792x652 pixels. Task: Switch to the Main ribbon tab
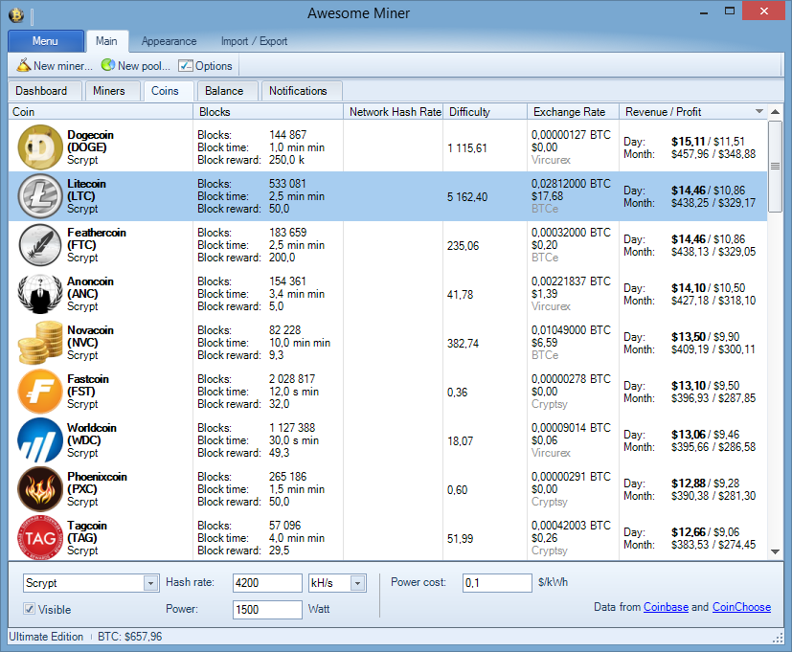pyautogui.click(x=106, y=41)
